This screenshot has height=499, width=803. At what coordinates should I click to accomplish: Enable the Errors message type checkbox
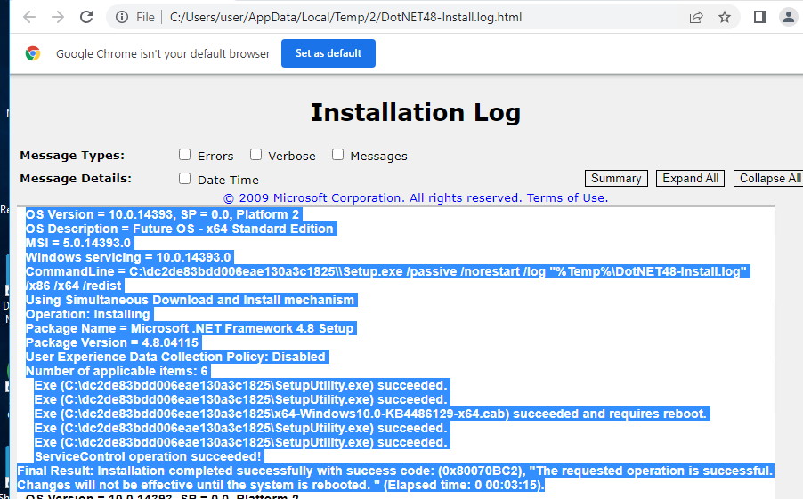(185, 154)
